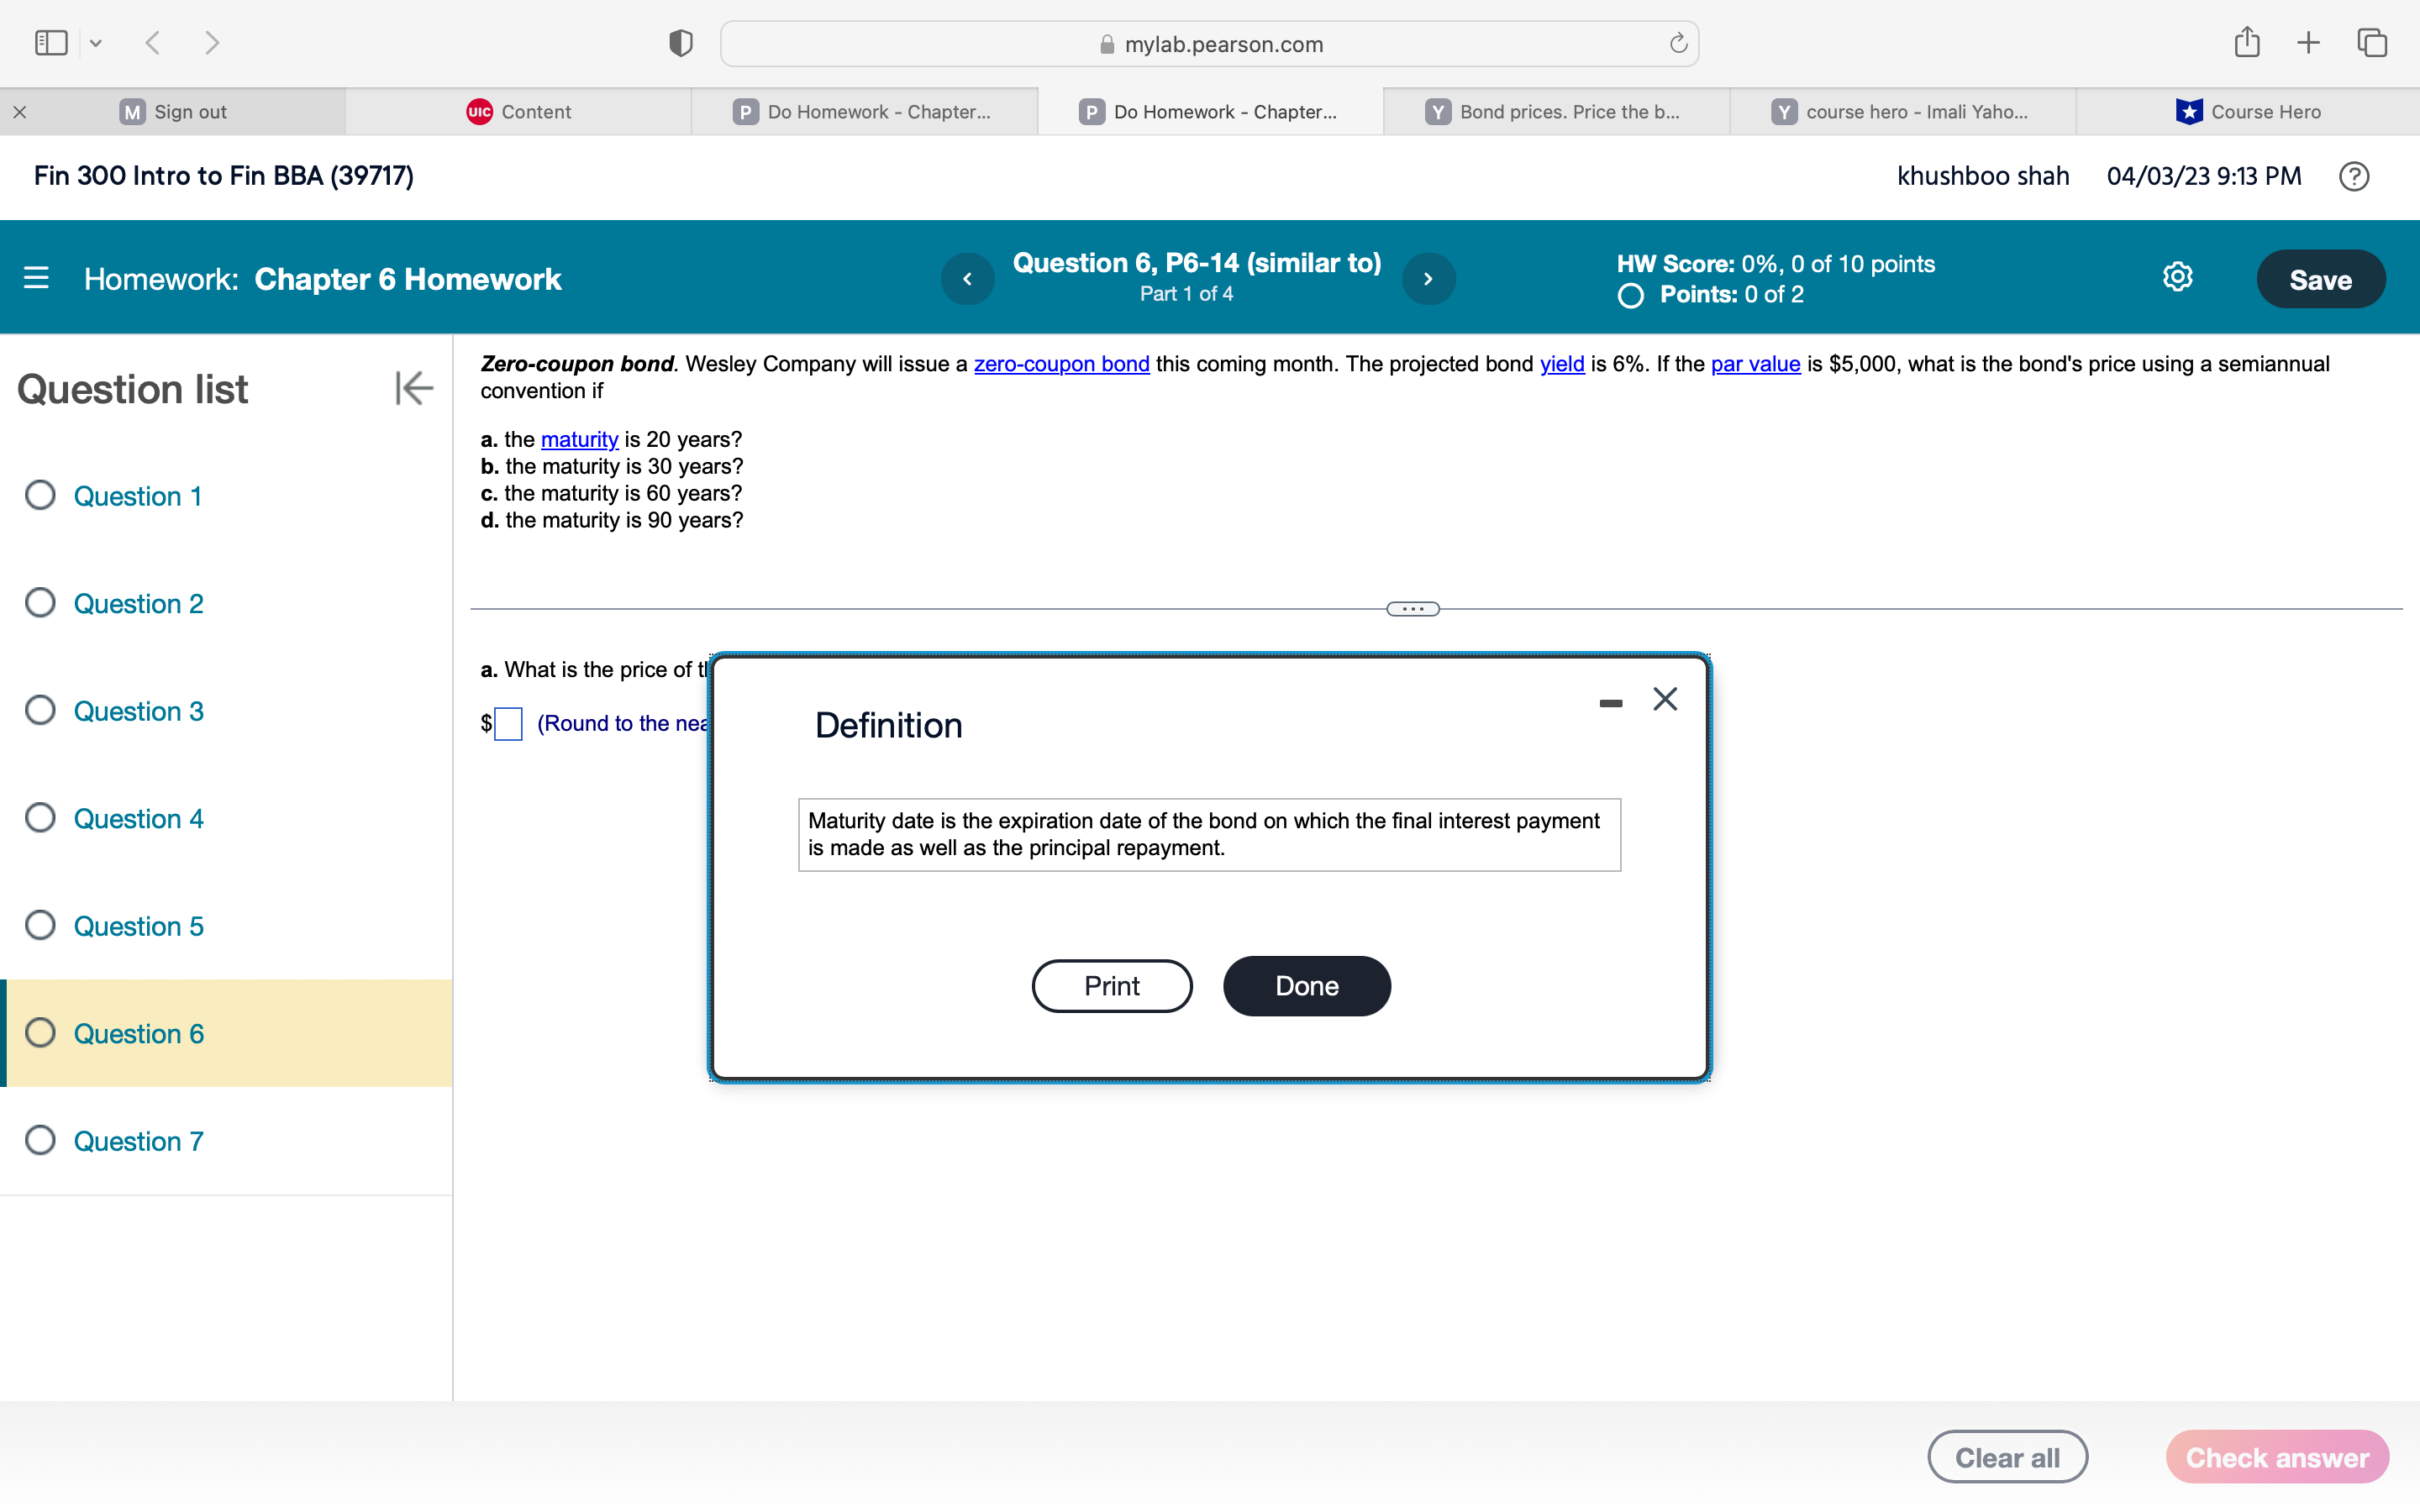Click the price answer input box

click(x=508, y=722)
